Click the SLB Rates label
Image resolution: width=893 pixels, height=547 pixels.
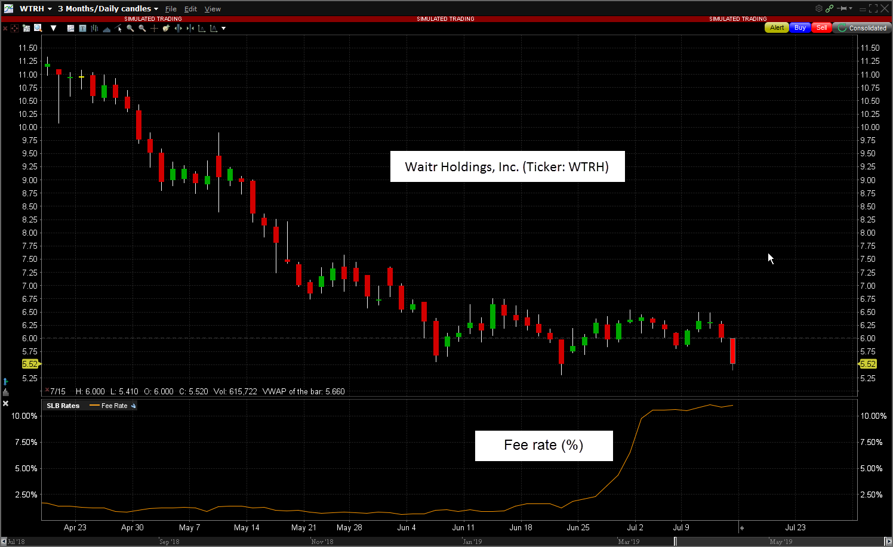(x=63, y=406)
